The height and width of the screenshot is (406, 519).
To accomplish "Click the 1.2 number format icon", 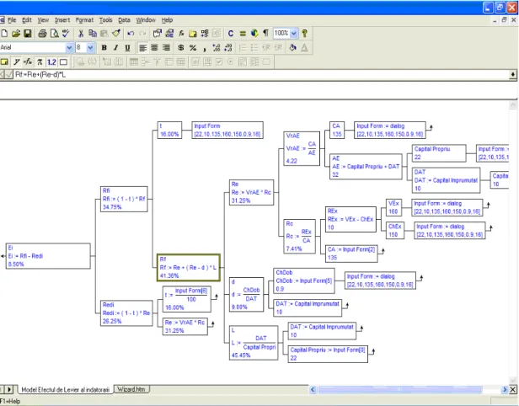I will click(51, 61).
